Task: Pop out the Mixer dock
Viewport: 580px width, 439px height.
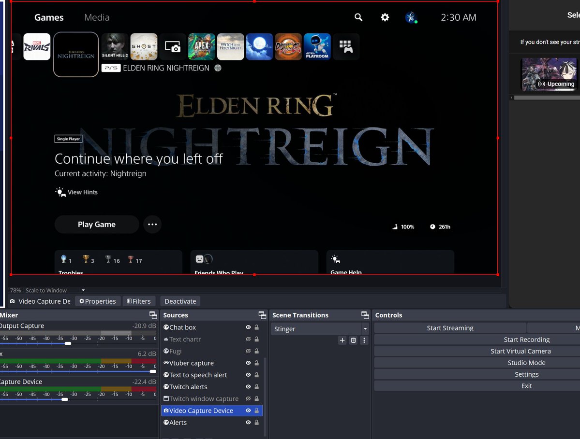Action: point(153,315)
